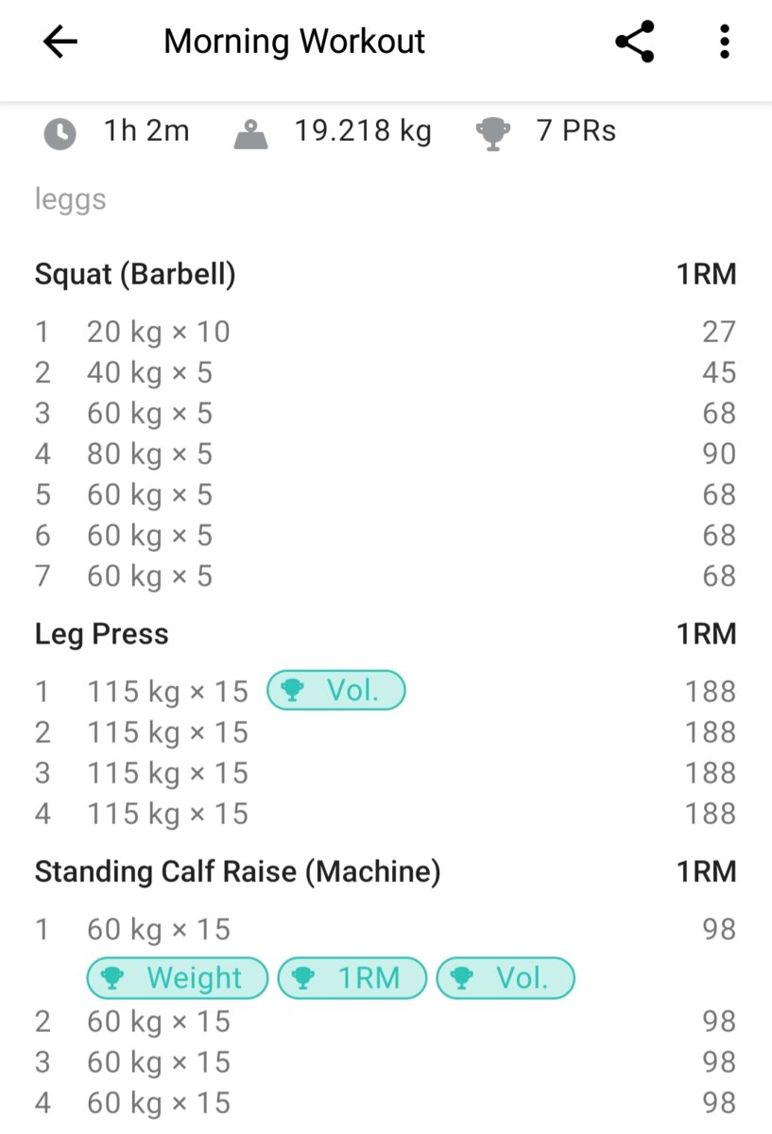Open Standing Calf Raise (Machine) exercise
Viewport: 772px width, 1134px height.
pos(237,871)
